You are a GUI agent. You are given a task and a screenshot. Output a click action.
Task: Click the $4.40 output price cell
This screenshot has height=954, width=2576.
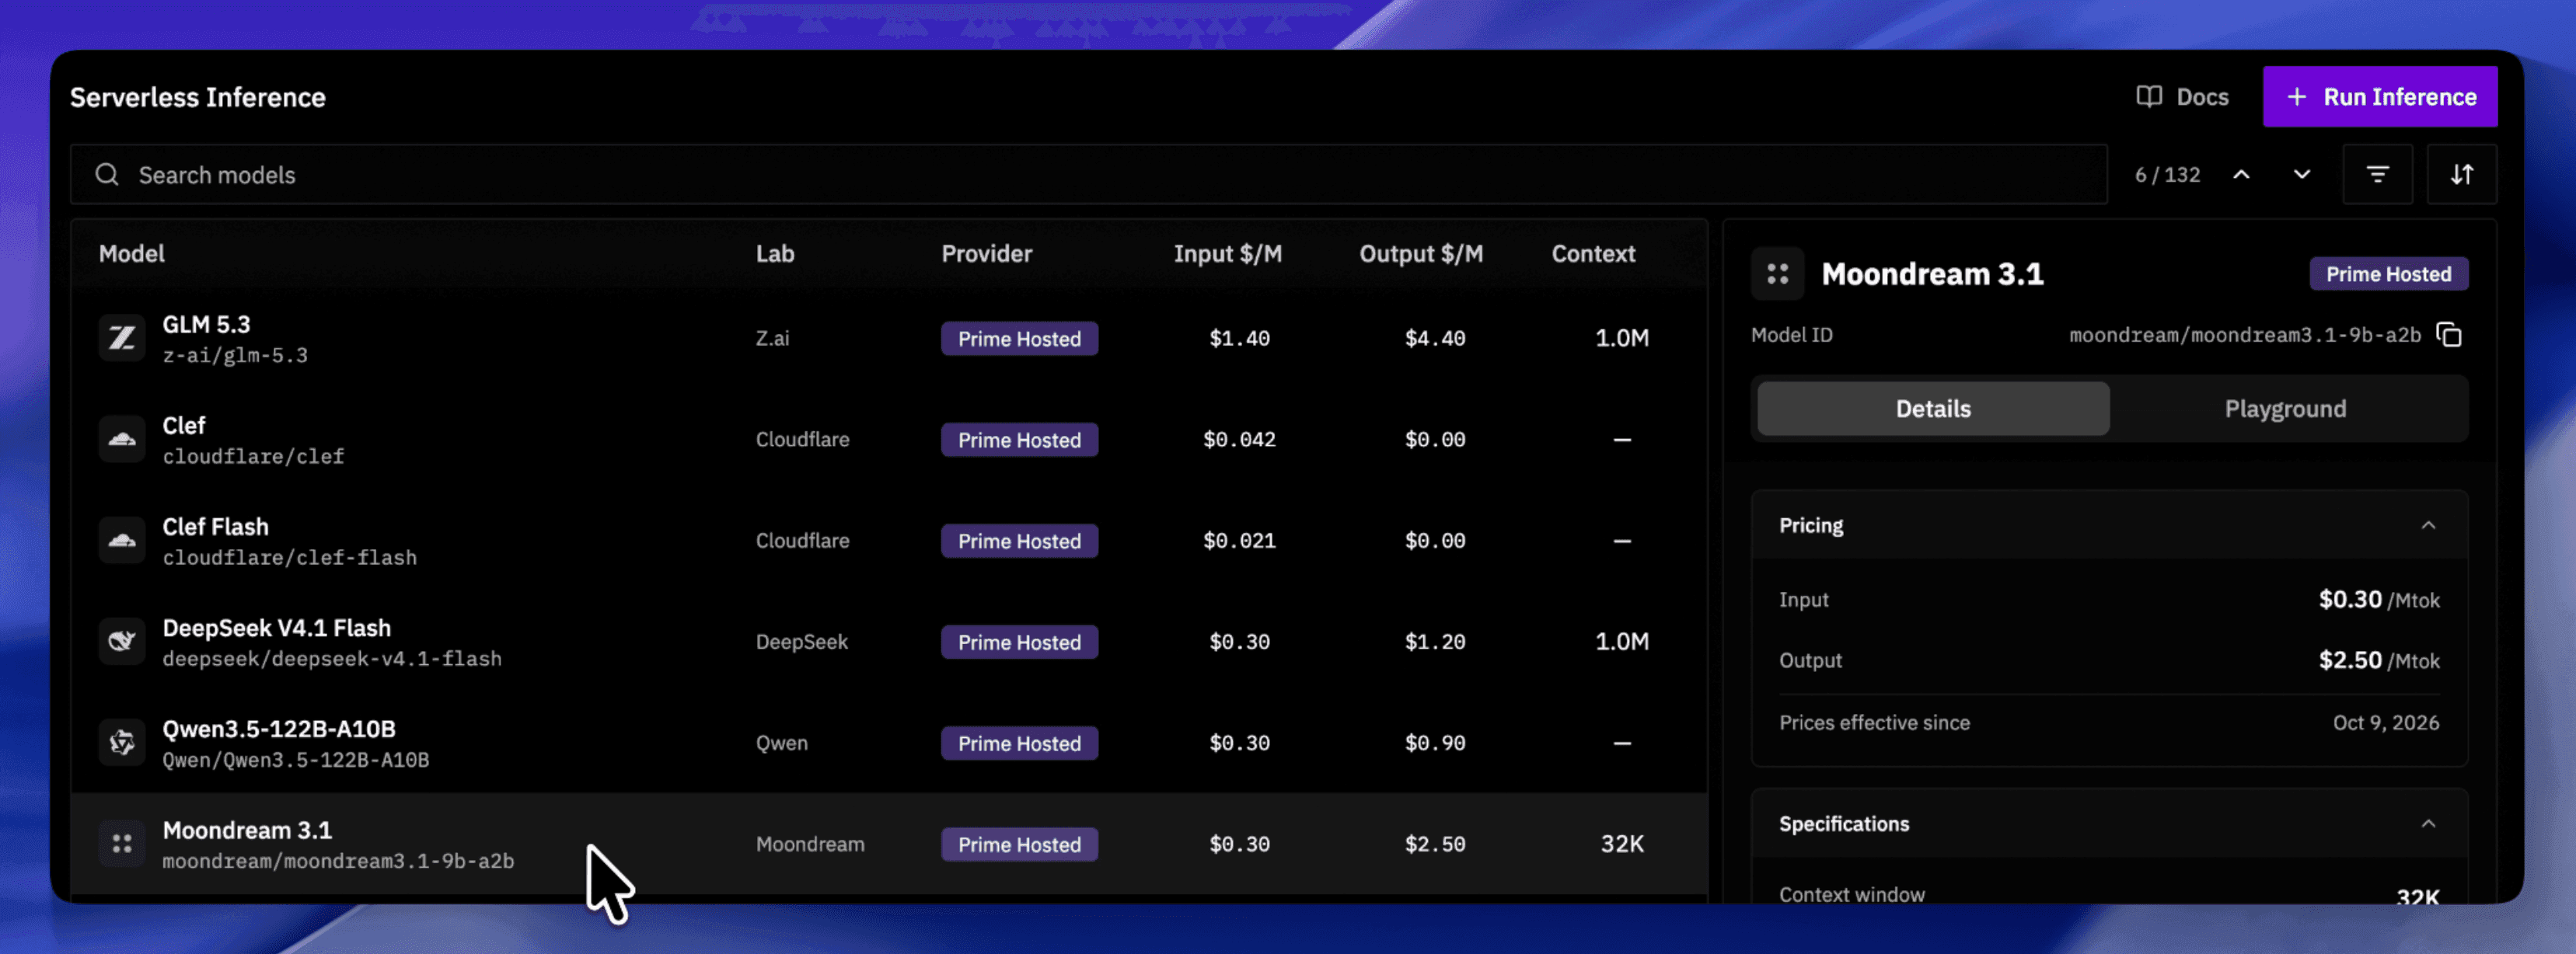tap(1434, 339)
